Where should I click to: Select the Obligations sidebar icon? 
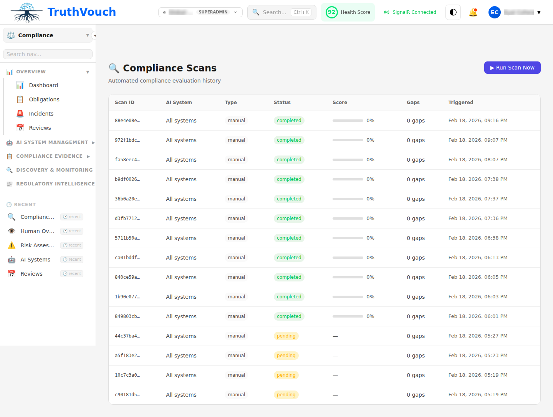pyautogui.click(x=20, y=99)
